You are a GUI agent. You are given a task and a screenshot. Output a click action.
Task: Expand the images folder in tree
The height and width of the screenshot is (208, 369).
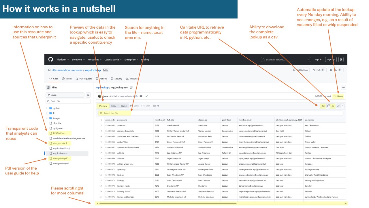tap(47, 118)
